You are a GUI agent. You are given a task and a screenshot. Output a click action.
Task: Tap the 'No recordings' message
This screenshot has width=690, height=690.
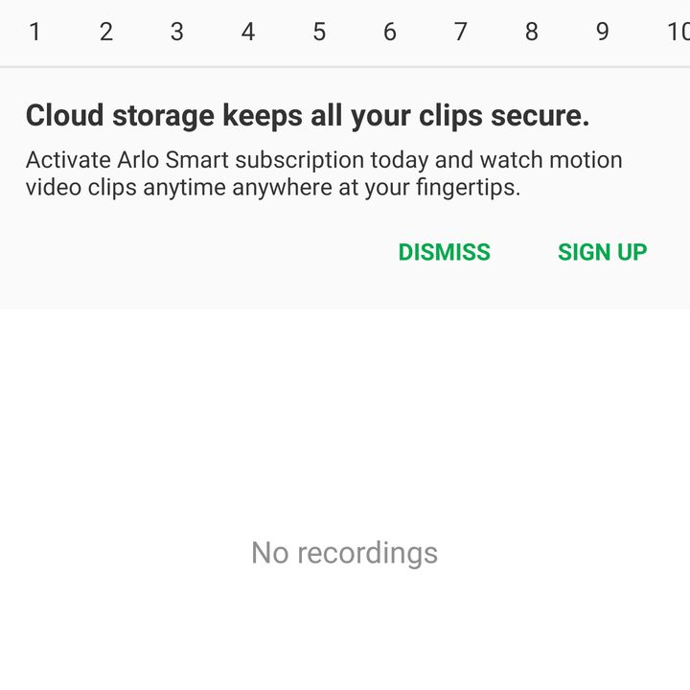tap(345, 553)
